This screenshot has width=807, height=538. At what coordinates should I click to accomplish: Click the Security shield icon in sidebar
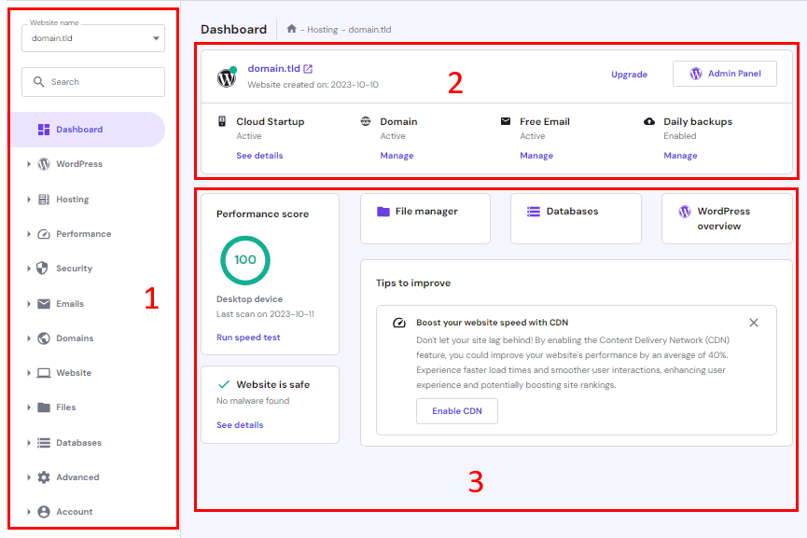coord(43,269)
